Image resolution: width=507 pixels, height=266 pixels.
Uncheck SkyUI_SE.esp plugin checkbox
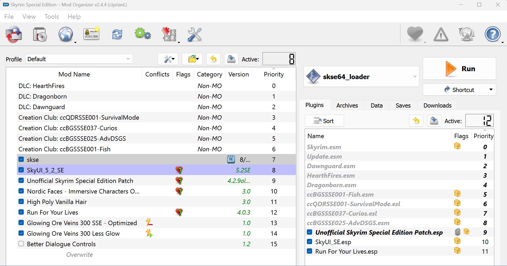(x=310, y=241)
